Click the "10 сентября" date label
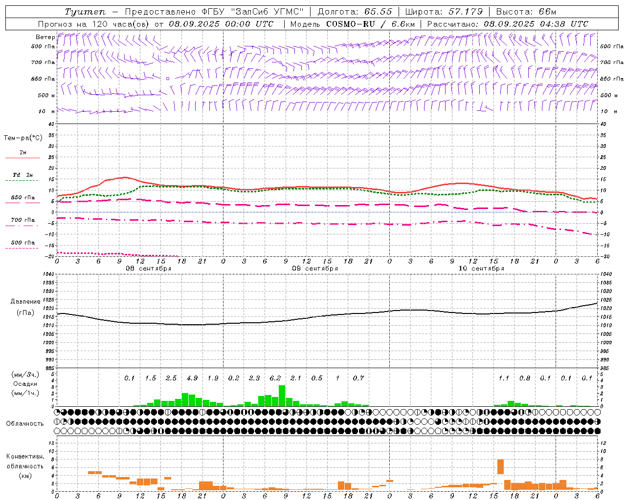 [481, 269]
